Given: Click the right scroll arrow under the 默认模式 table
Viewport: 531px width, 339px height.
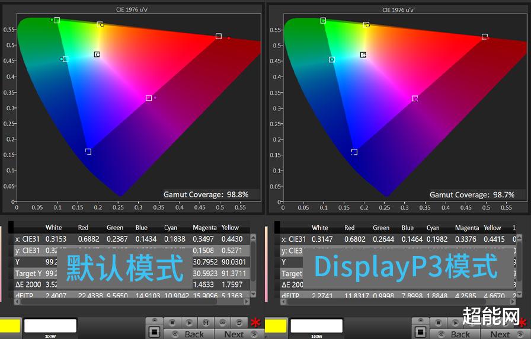Looking at the screenshot, I should (247, 301).
